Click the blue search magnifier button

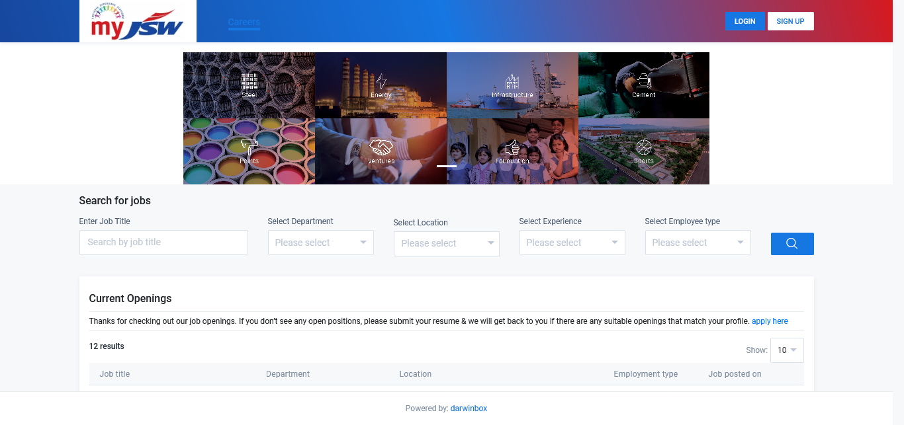792,244
